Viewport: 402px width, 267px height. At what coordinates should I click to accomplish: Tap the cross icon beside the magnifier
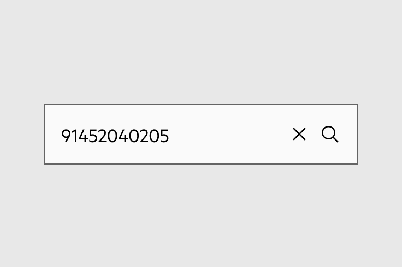(299, 134)
